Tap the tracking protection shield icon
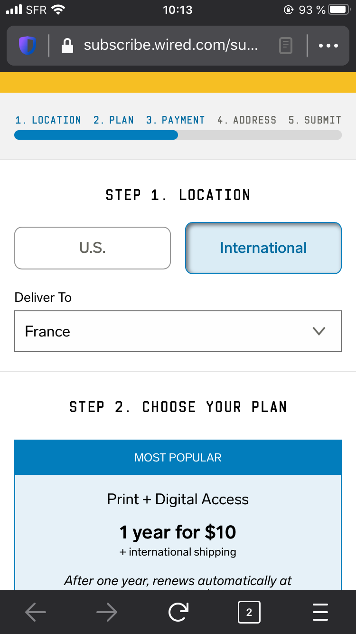356x634 pixels. 28,46
